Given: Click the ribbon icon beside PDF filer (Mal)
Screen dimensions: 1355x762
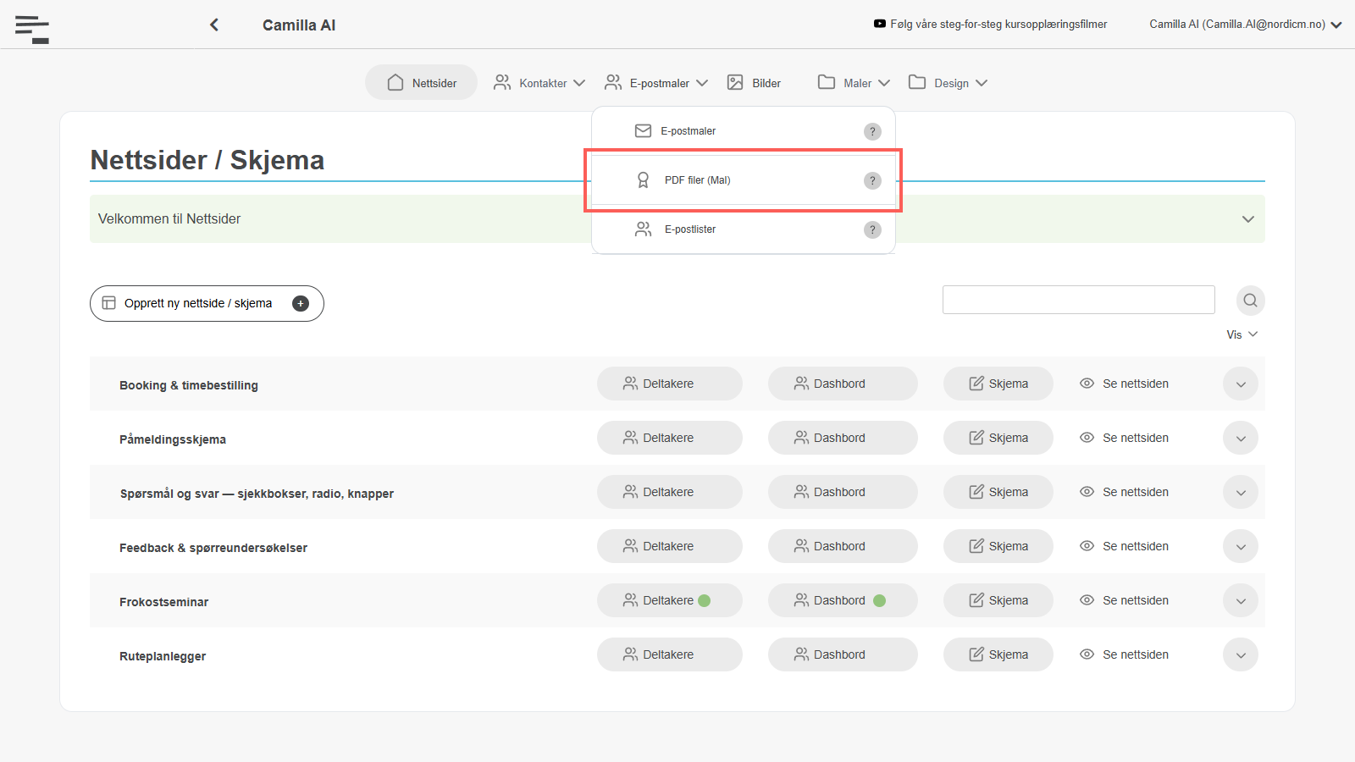Looking at the screenshot, I should (x=643, y=180).
